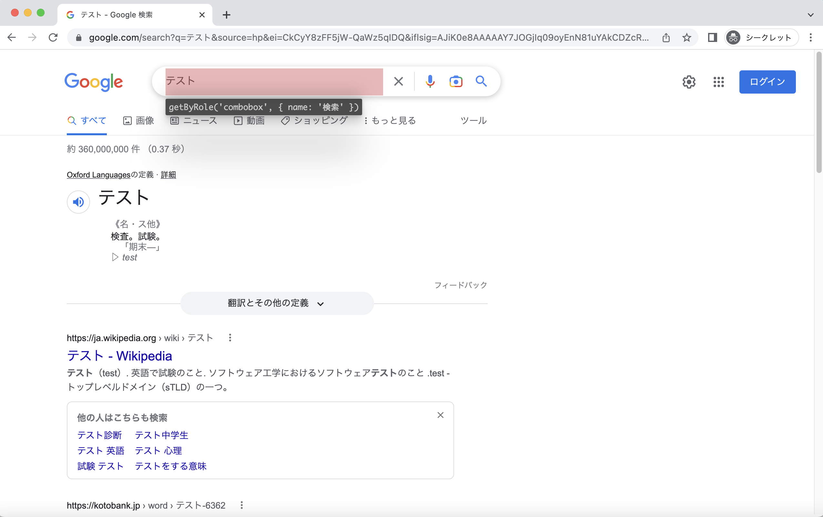Toggle the browser side panel icon
This screenshot has height=517, width=823.
pyautogui.click(x=712, y=37)
